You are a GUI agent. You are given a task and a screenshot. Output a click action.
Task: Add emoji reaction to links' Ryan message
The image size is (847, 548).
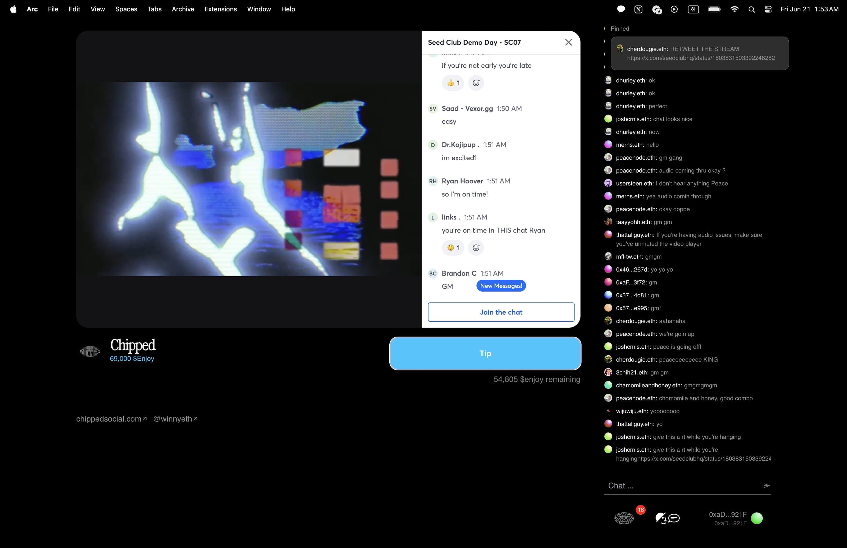click(x=476, y=248)
